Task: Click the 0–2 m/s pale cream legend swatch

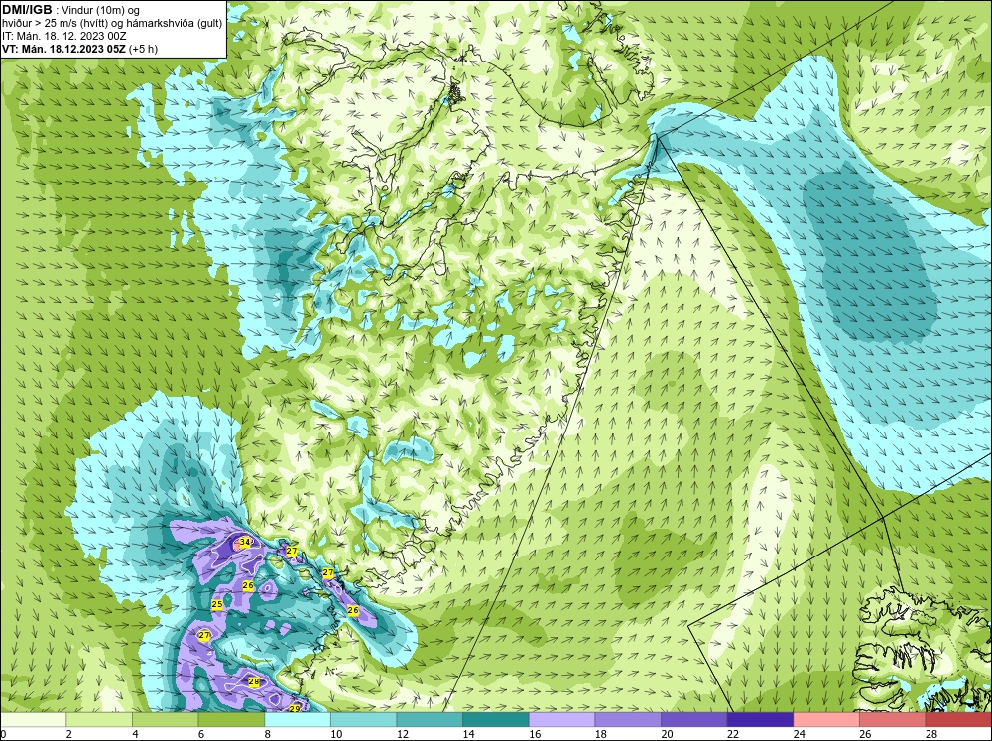Action: point(33,720)
